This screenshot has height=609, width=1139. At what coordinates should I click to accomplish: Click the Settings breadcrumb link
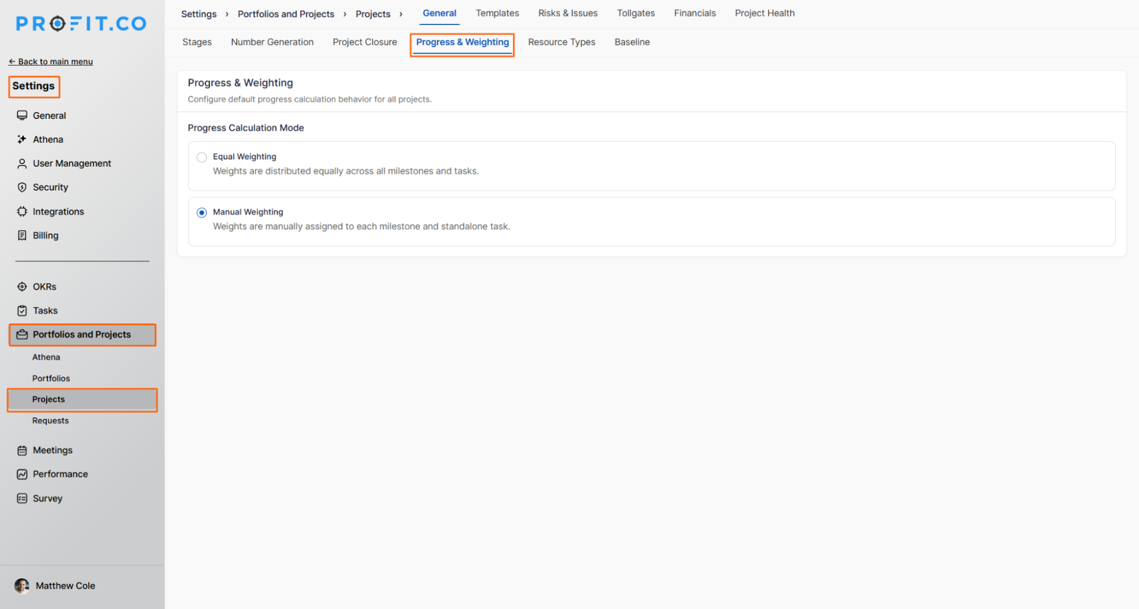(199, 14)
